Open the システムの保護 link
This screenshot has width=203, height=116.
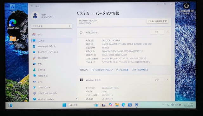(122, 70)
